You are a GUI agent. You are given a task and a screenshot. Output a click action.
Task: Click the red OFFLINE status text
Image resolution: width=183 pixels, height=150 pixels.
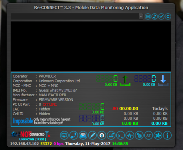point(50,104)
